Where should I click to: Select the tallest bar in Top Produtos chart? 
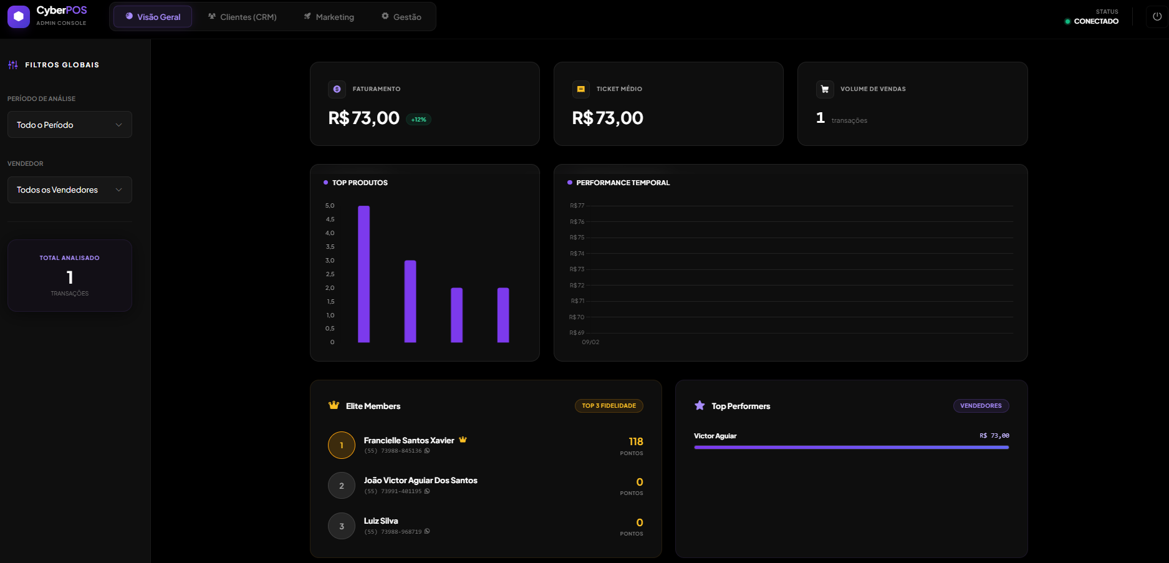(364, 274)
